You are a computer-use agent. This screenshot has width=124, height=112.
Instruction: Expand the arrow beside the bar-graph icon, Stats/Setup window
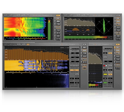[x=81, y=50]
